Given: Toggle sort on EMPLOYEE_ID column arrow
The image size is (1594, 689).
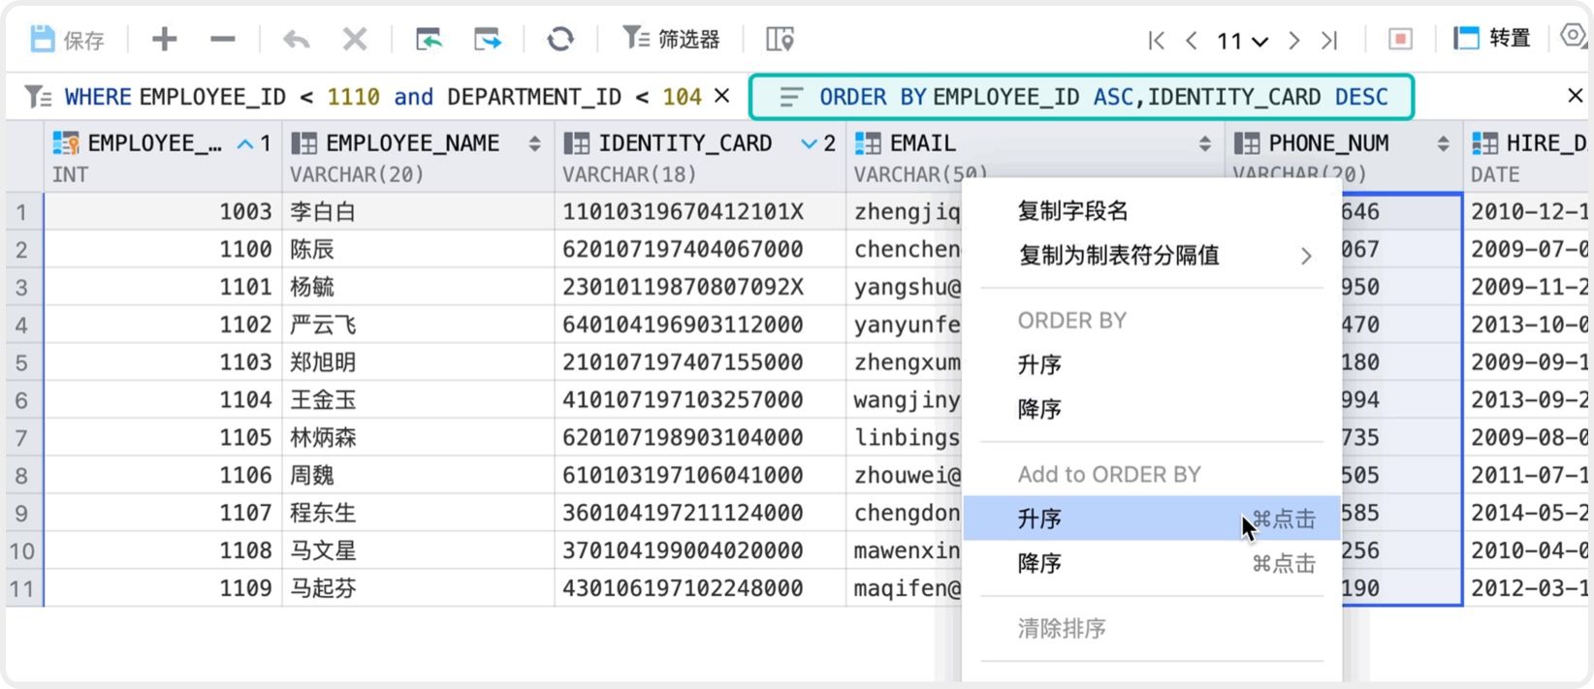Looking at the screenshot, I should click(x=245, y=143).
